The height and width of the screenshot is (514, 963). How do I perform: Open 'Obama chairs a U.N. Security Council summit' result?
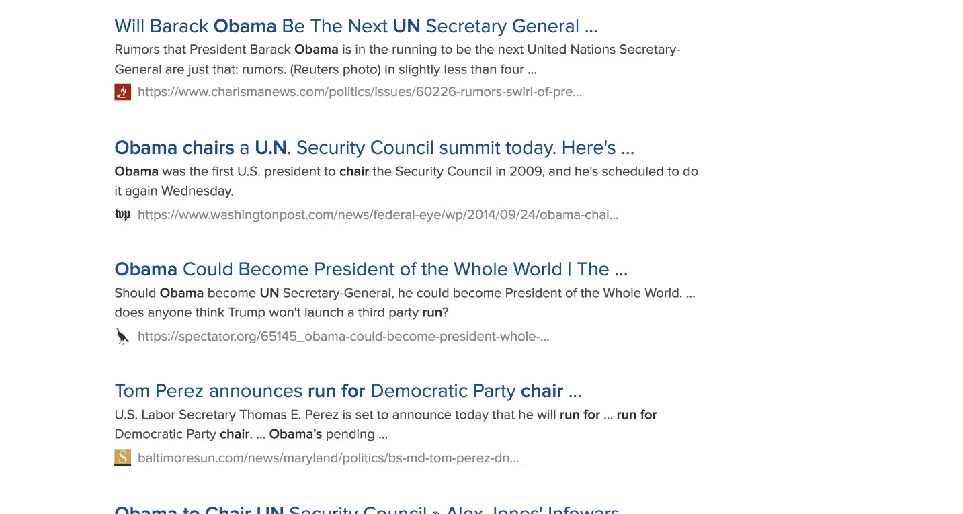tap(374, 148)
